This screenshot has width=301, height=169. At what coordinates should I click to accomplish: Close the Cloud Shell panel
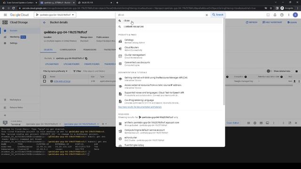pyautogui.click(x=296, y=123)
